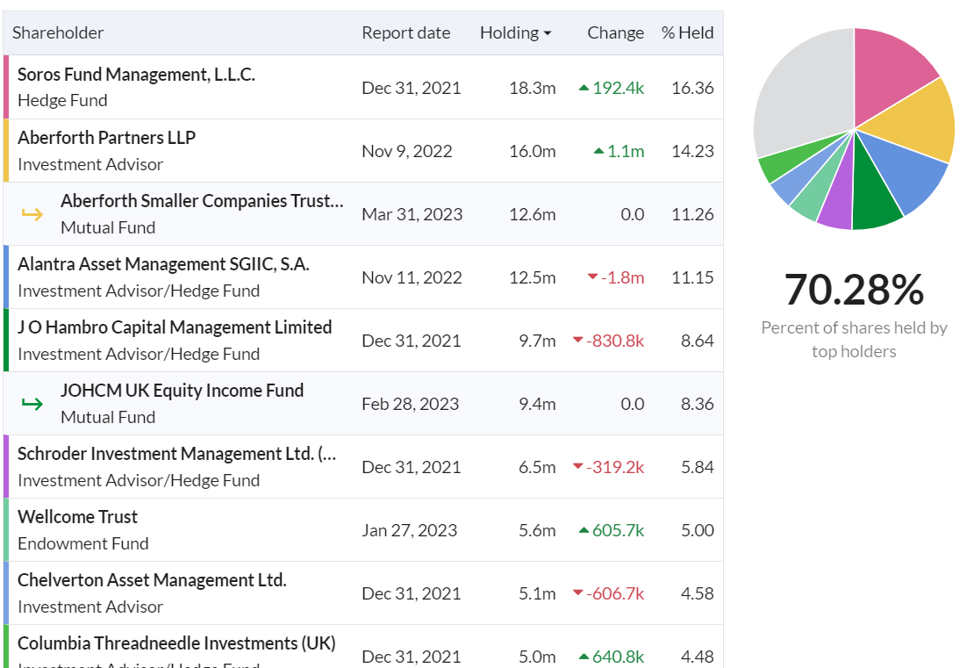
Task: Click green up arrow next to 640.8k
Action: click(x=584, y=657)
